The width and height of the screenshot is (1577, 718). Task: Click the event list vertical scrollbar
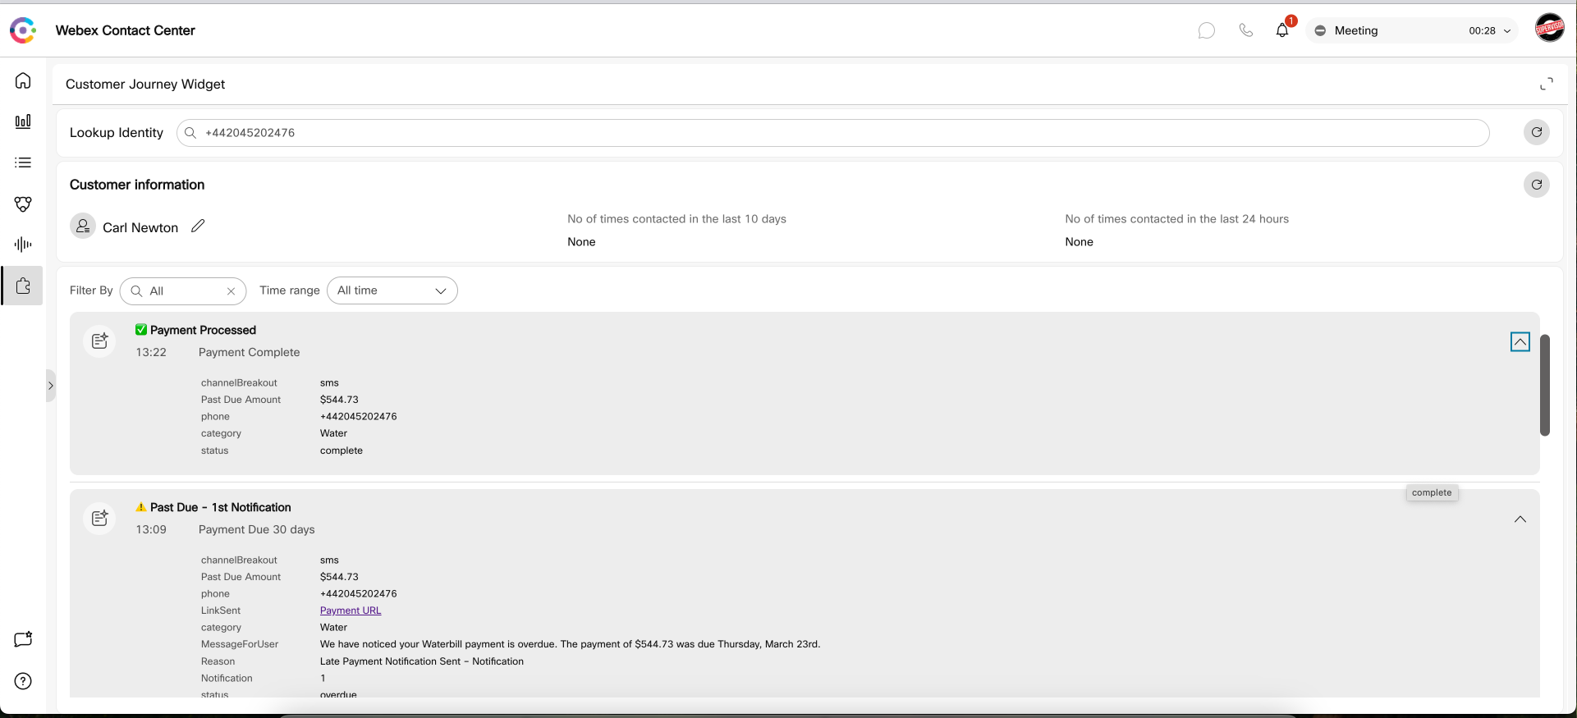1545,385
